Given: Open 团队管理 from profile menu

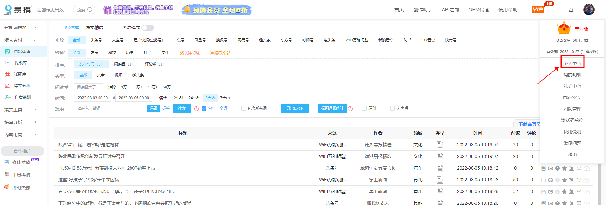Looking at the screenshot, I should 572,109.
